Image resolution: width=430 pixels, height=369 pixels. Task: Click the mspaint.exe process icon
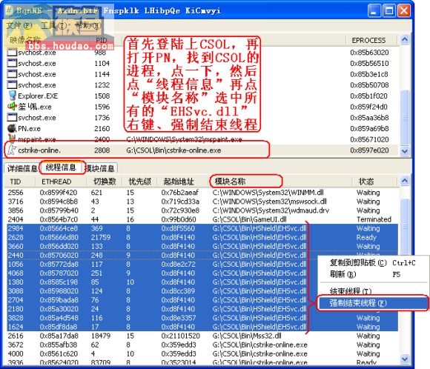pyautogui.click(x=12, y=139)
